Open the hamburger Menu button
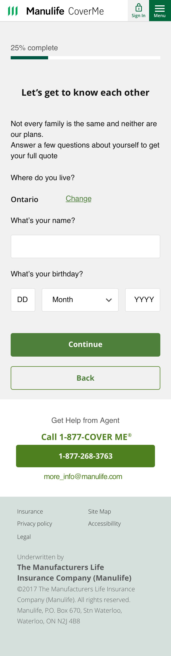Image resolution: width=171 pixels, height=656 pixels. tap(160, 11)
